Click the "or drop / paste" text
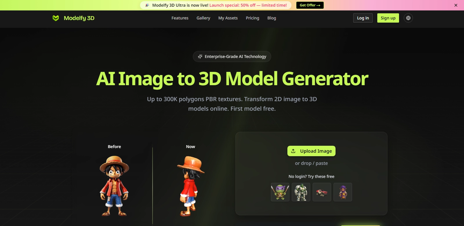 pos(311,163)
